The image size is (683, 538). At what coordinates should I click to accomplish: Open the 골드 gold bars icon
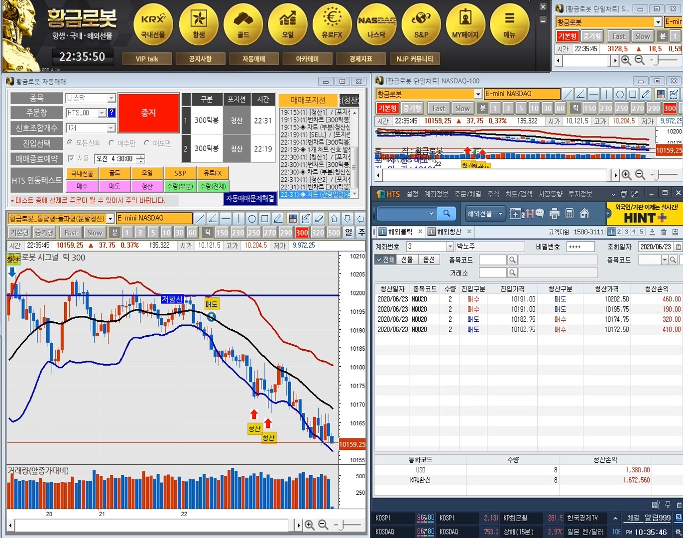pyautogui.click(x=243, y=25)
